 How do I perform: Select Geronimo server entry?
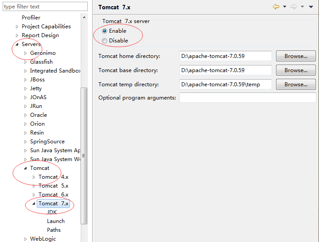tap(43, 53)
